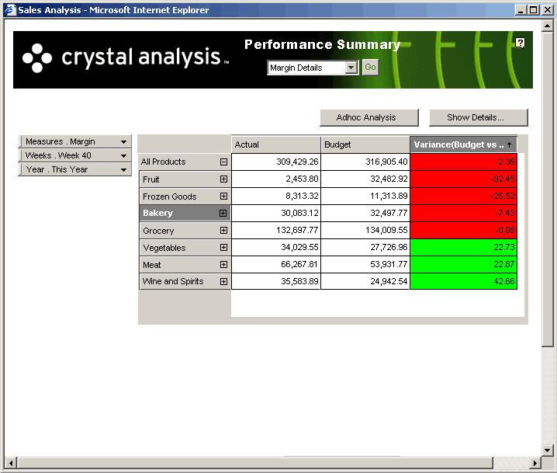The width and height of the screenshot is (557, 473).
Task: Click the All Products budget value 316,905.40
Action: (365, 162)
